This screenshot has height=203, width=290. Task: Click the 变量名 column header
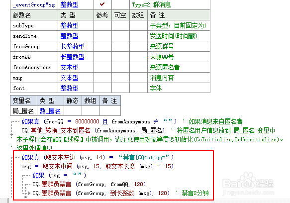tap(22, 101)
